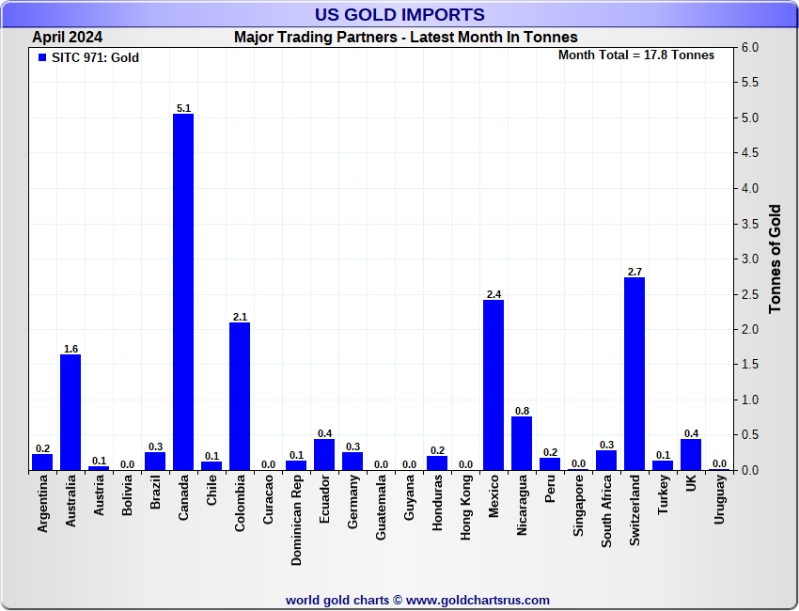Click the Dominican Rep axis label
799x611 pixels.
[297, 518]
